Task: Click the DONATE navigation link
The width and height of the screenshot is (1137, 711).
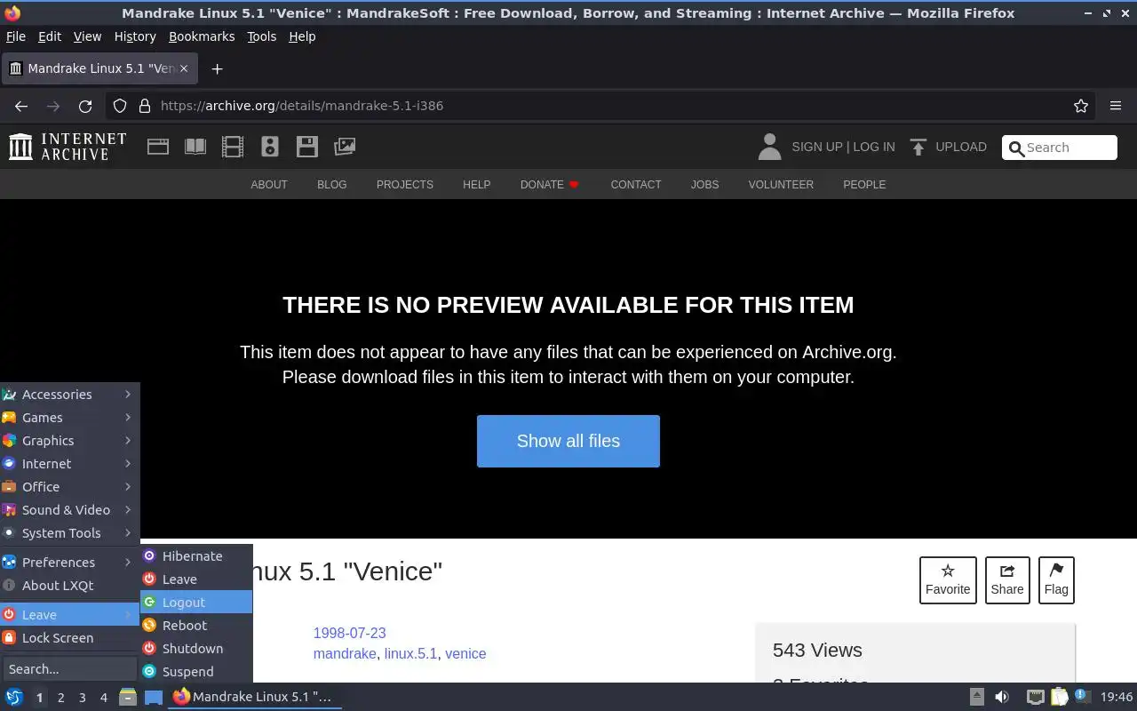Action: tap(549, 185)
